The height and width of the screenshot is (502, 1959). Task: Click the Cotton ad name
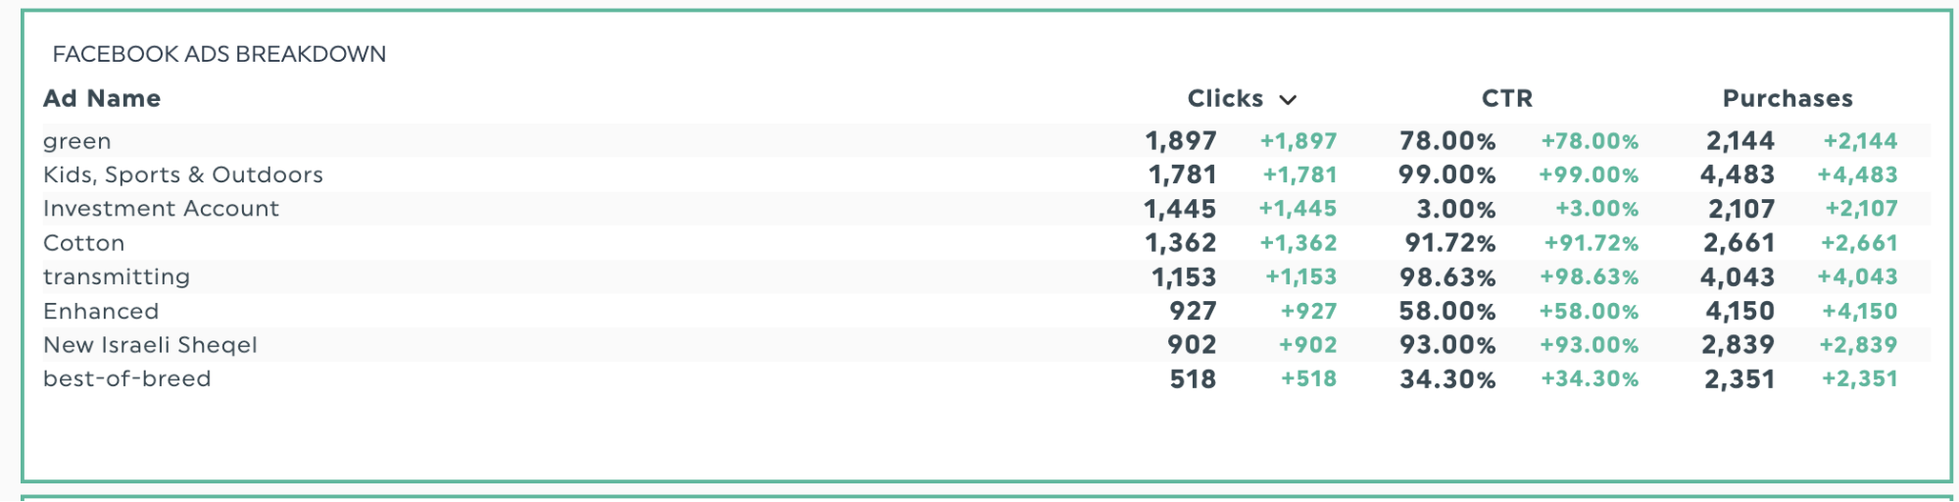click(x=84, y=243)
